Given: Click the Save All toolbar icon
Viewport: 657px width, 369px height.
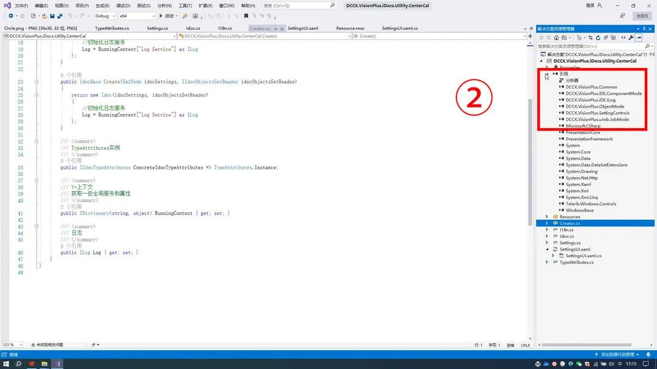Looking at the screenshot, I should [x=60, y=16].
